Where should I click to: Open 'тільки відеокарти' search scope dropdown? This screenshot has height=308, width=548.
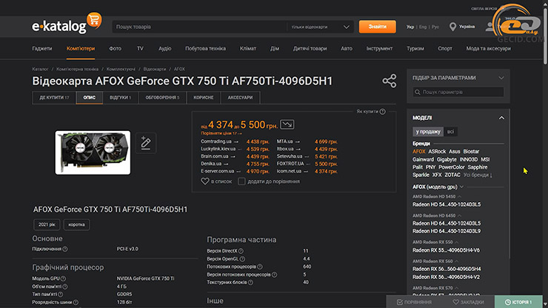321,27
